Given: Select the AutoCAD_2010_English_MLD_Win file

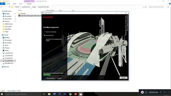Looking at the screenshot, I should (x=30, y=16).
